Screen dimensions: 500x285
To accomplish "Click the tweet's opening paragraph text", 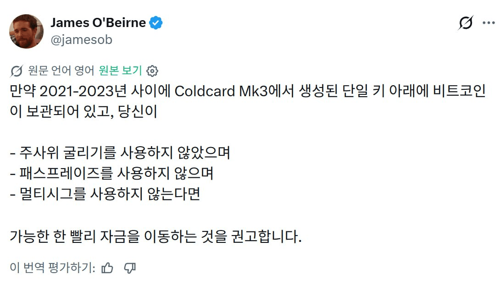I will click(x=247, y=101).
